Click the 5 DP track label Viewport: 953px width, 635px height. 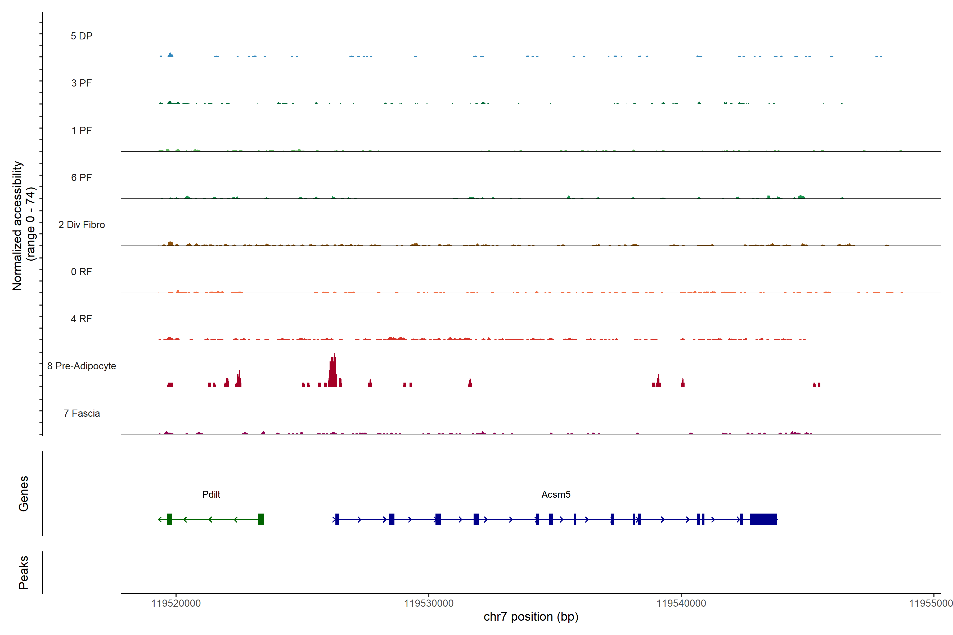tap(82, 36)
